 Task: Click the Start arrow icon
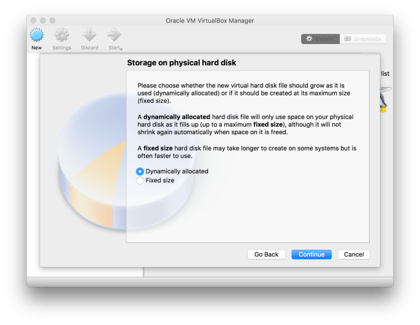[x=114, y=35]
